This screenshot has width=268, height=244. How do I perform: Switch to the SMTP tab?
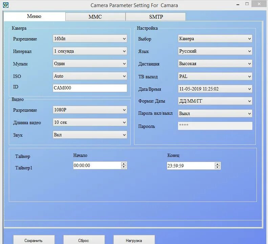(156, 17)
